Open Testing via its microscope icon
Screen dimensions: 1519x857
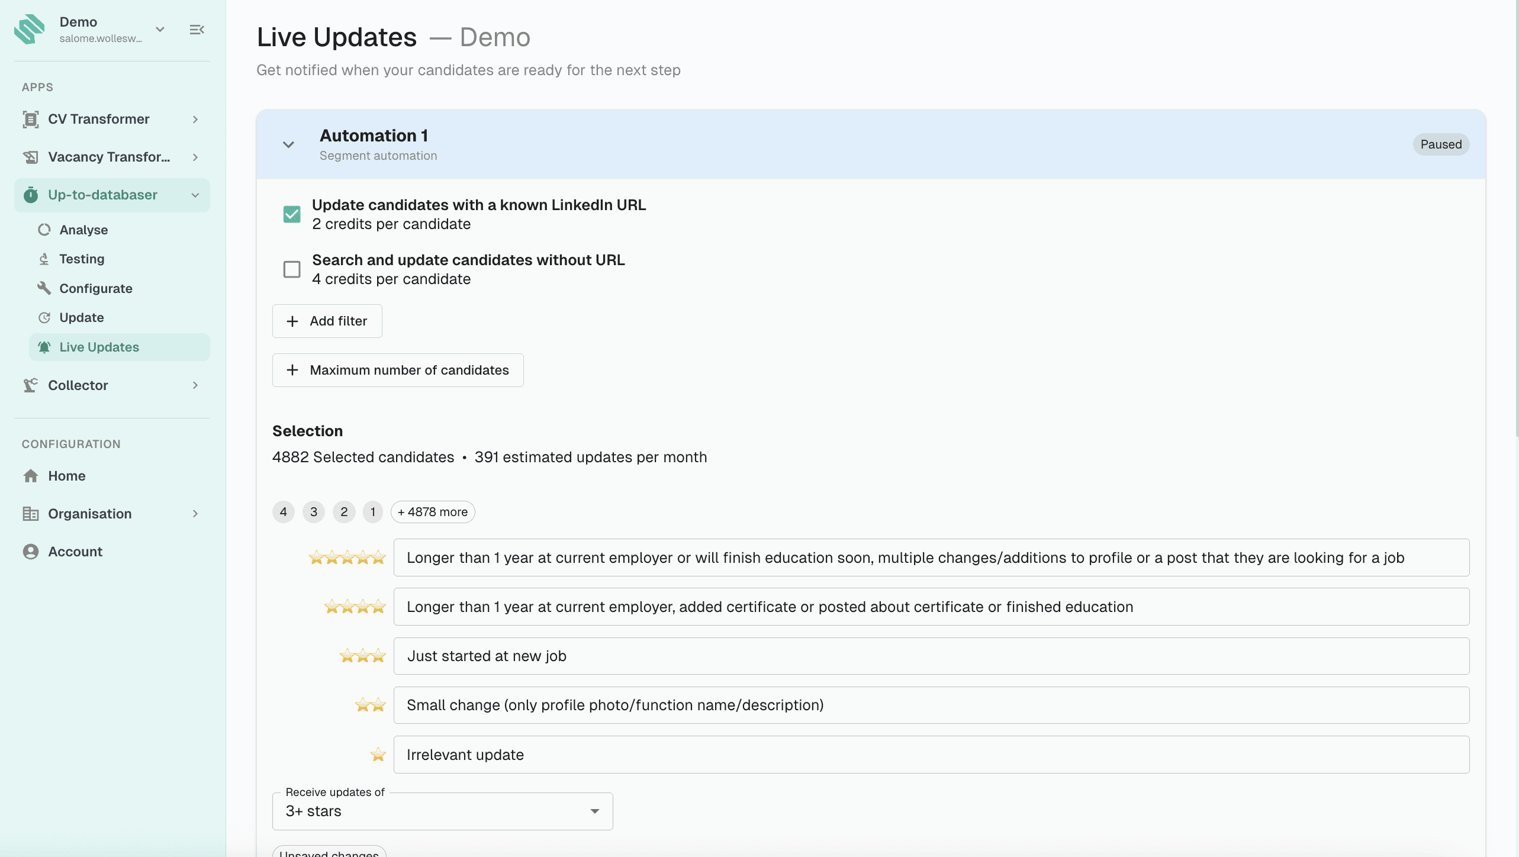click(x=44, y=259)
